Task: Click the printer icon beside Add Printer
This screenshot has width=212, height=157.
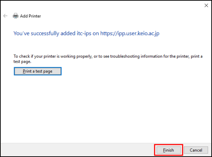Action: tap(16, 16)
